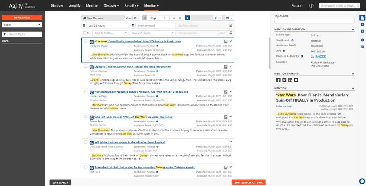Open the Save to Folder dropdown
Image resolution: width=366 pixels, height=186 pixels.
tap(110, 33)
